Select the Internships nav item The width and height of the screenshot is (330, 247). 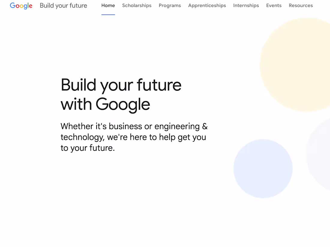click(x=246, y=5)
